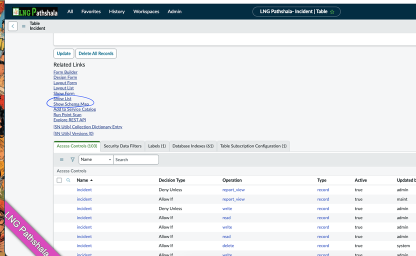416x256 pixels.
Task: Open the Favorites menu
Action: (x=90, y=11)
